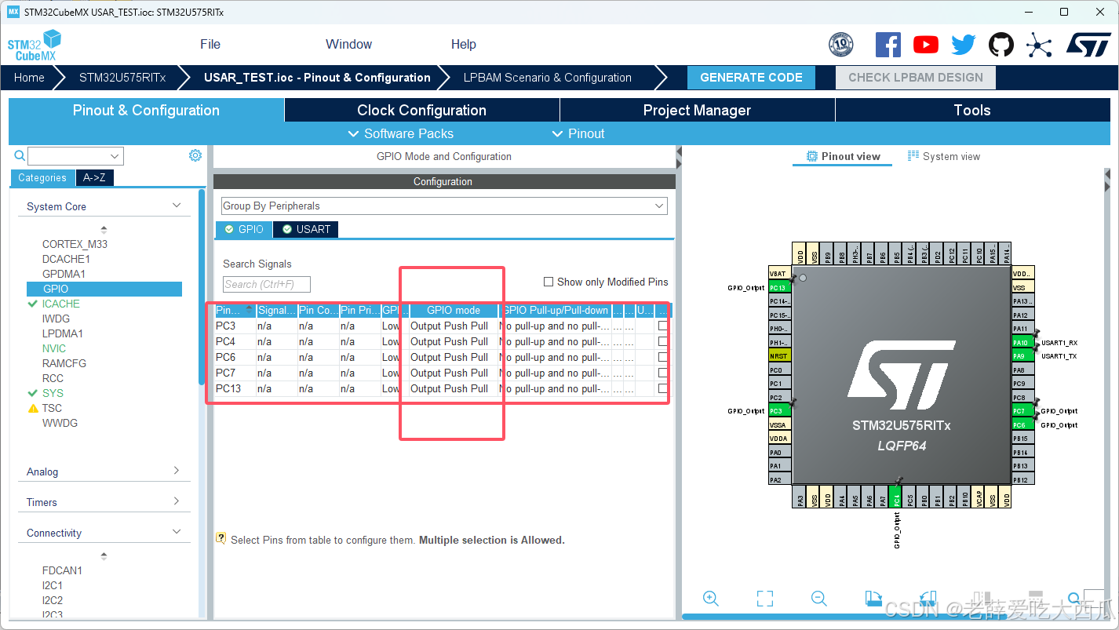Open the Software Packs dropdown
Image resolution: width=1119 pixels, height=630 pixels.
point(400,133)
